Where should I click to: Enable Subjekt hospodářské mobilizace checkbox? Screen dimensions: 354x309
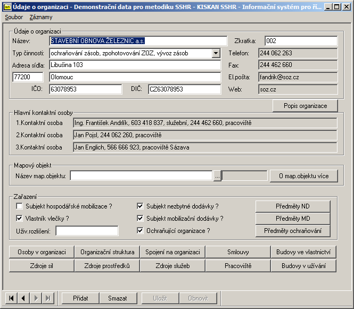19,206
